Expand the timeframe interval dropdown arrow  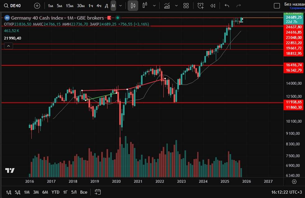click(121, 6)
